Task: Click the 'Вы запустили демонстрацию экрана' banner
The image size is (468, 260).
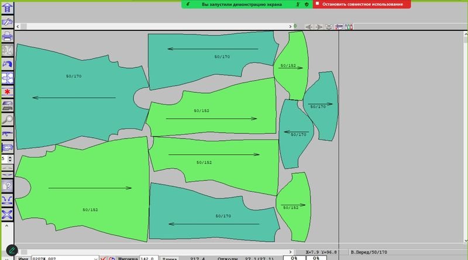Action: (x=242, y=4)
